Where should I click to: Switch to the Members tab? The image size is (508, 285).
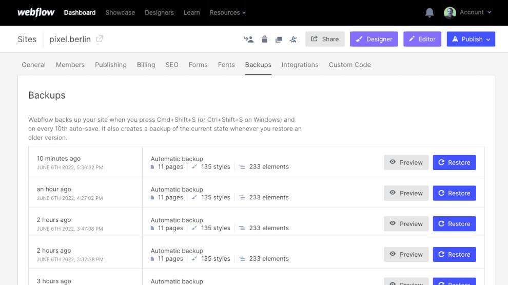[x=70, y=65]
